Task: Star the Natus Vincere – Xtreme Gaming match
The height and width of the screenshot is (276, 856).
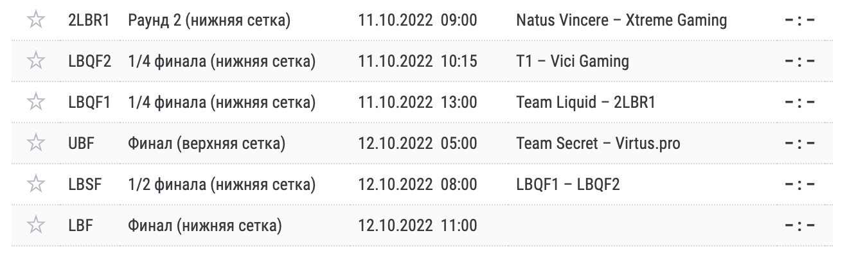Action: 37,21
